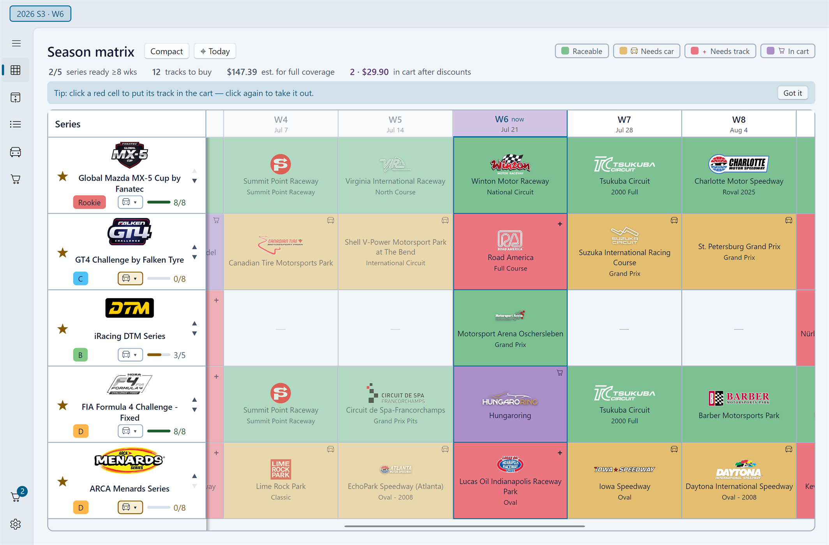Open car dropdown for Global Mazda MX-5 Cup
This screenshot has width=829, height=545.
click(x=130, y=202)
